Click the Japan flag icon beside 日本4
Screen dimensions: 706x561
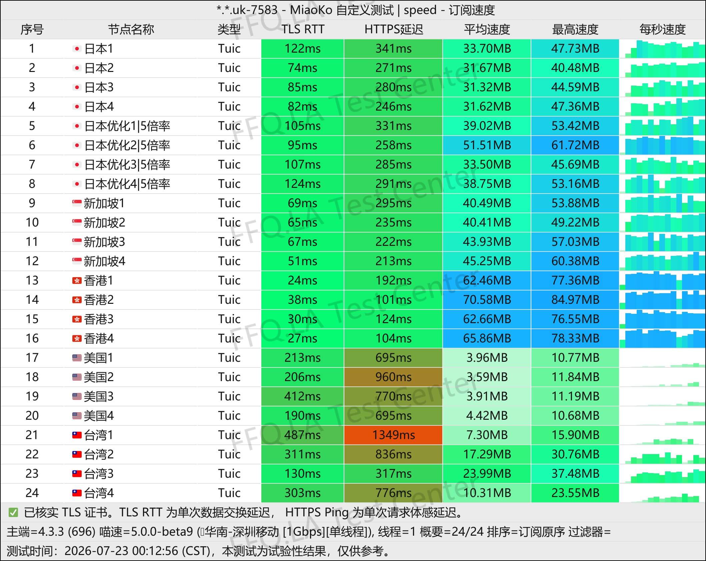pos(77,107)
